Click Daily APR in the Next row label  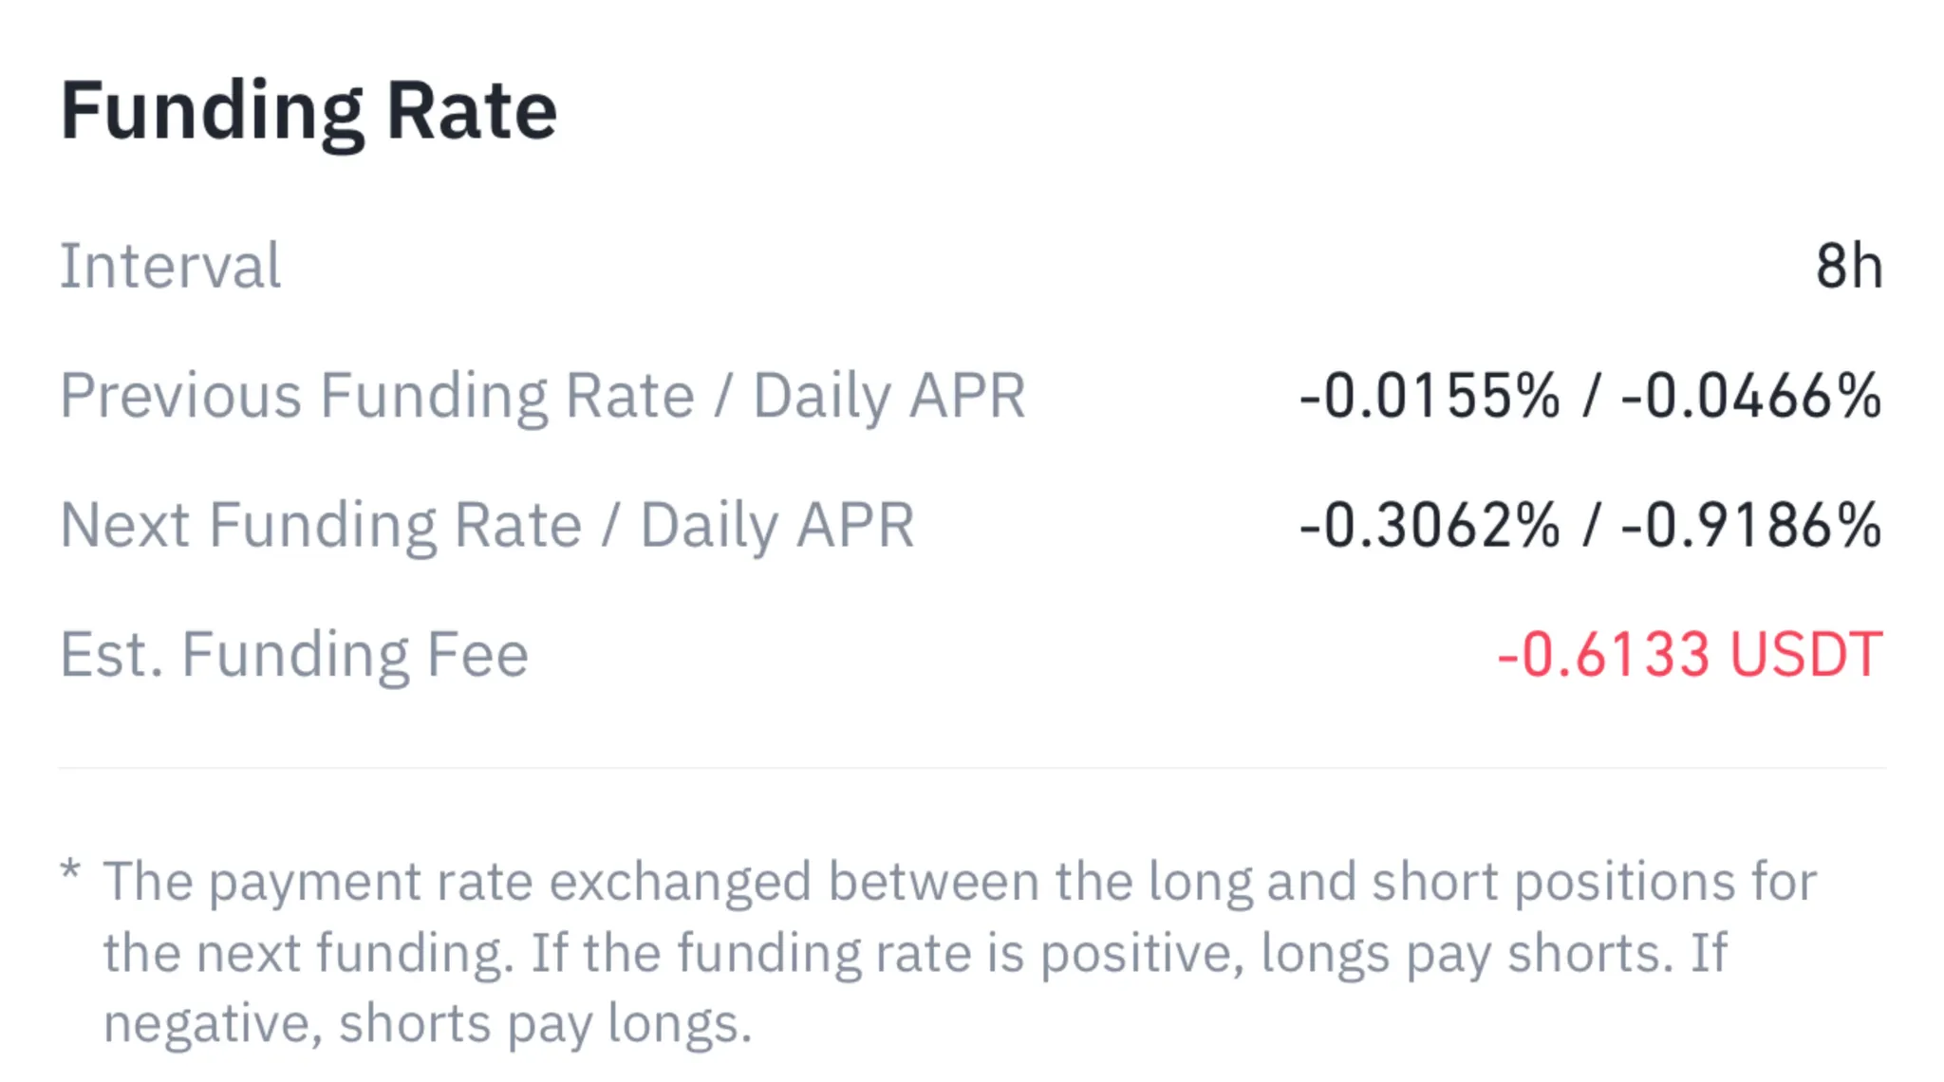(776, 525)
